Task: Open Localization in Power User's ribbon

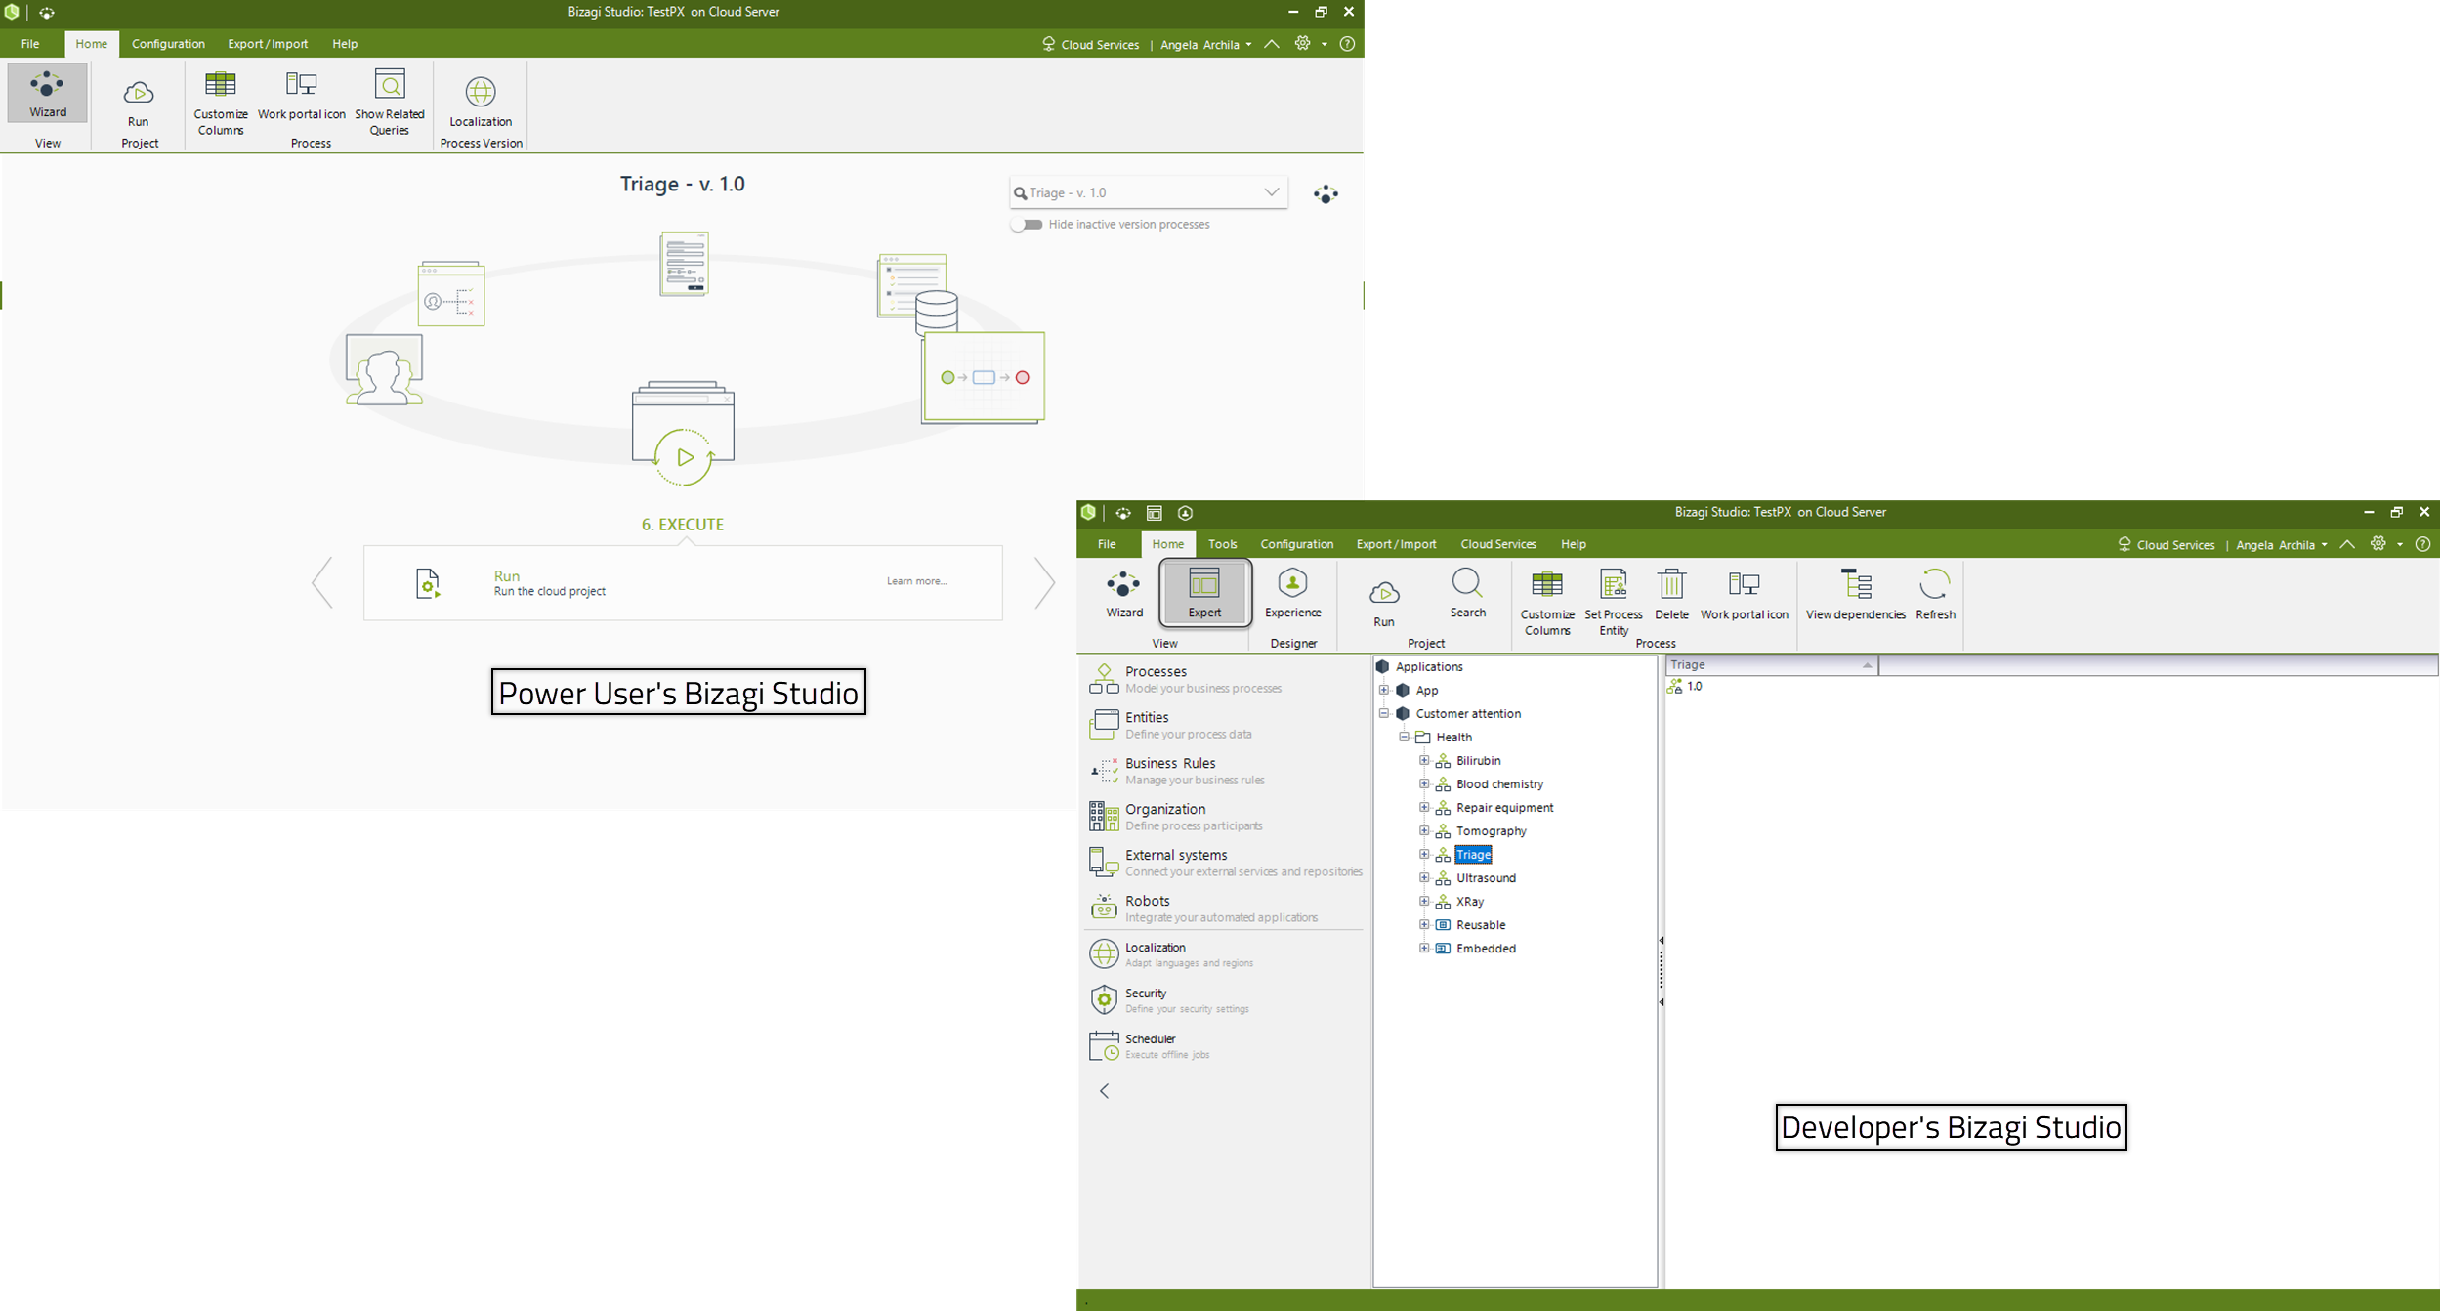Action: pos(481,103)
